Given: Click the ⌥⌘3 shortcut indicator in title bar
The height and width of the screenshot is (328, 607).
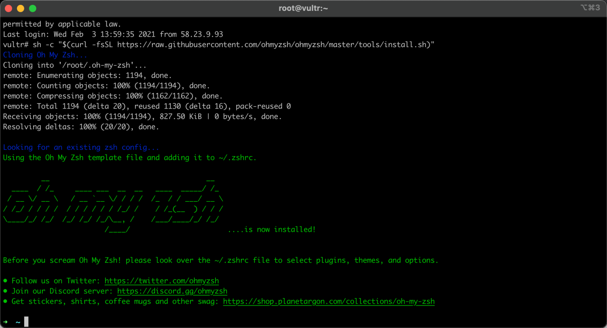Looking at the screenshot, I should 591,7.
